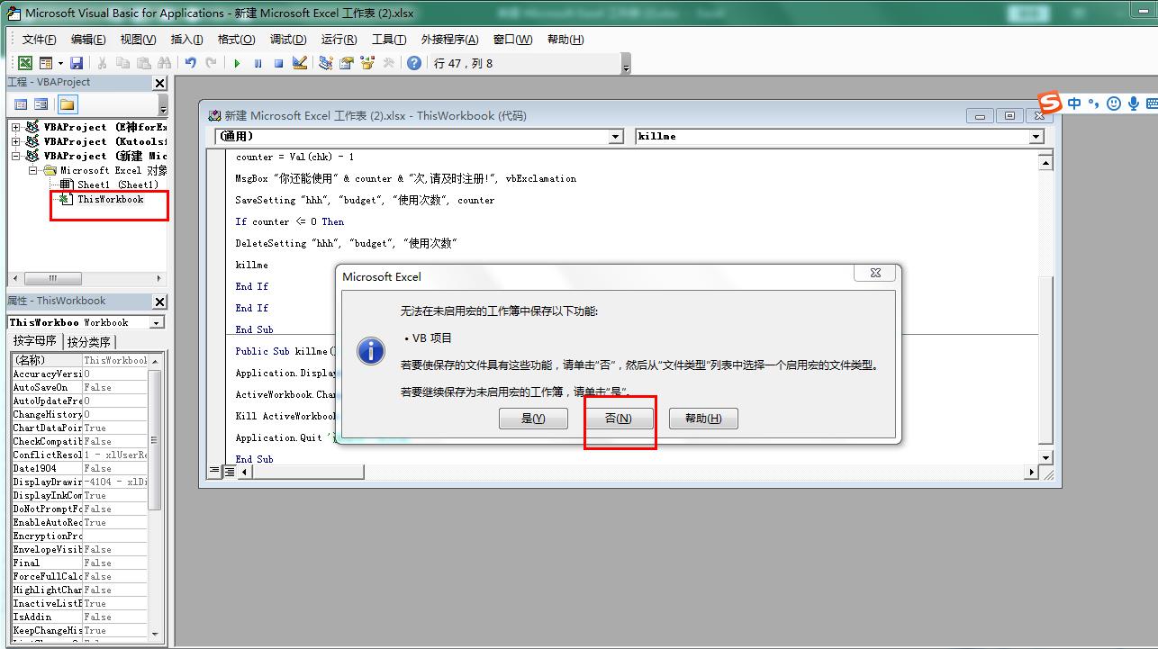
Task: Click the Toolbox hammer-wrench icon
Action: 388,63
